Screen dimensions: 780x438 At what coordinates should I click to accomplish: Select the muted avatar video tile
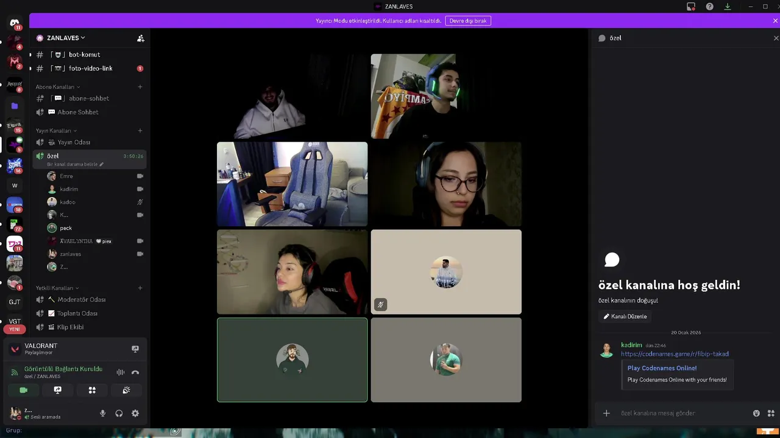[446, 272]
